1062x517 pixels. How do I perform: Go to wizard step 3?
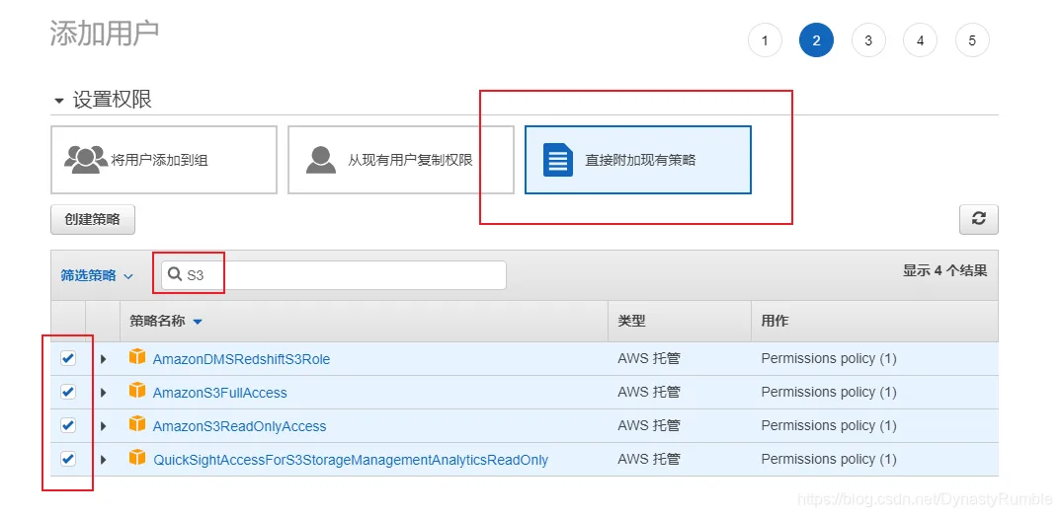[x=868, y=40]
